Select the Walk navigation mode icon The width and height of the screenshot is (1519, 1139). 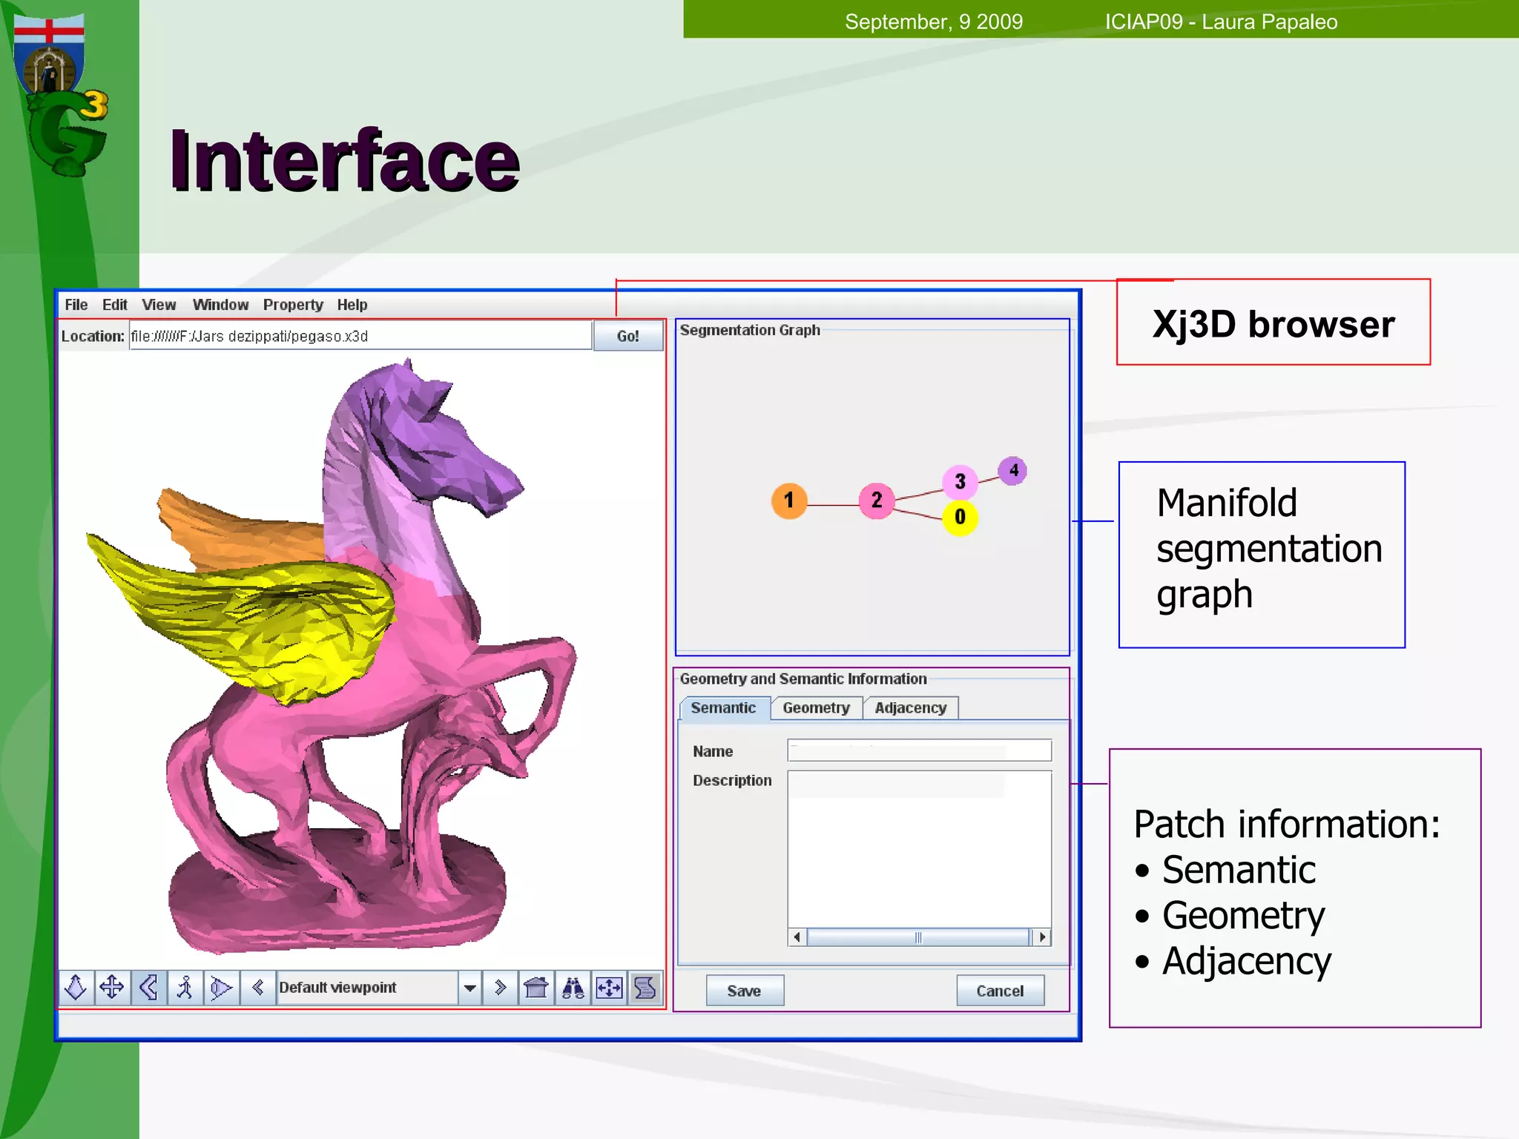185,988
